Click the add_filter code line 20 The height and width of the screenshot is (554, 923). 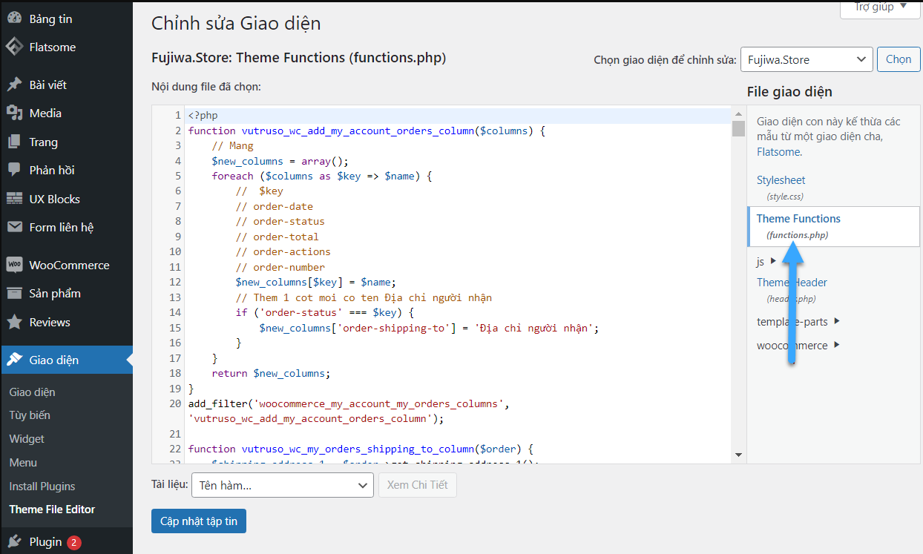(x=349, y=411)
